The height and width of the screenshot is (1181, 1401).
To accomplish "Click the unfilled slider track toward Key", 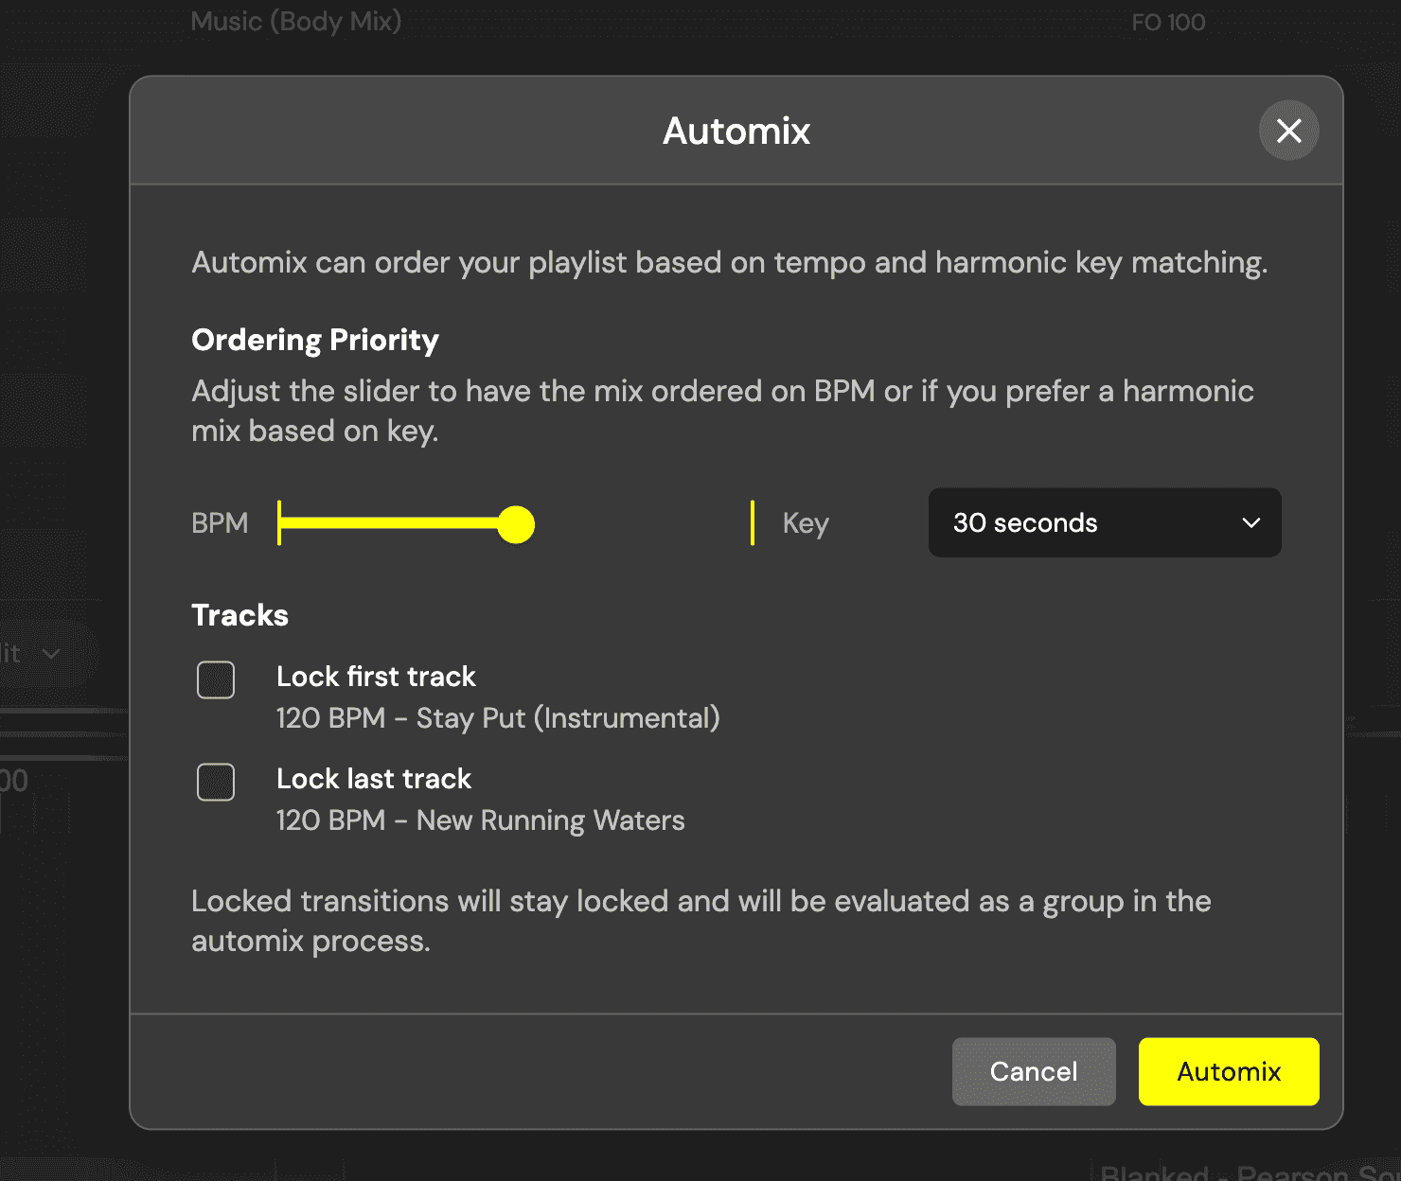I will pos(644,523).
